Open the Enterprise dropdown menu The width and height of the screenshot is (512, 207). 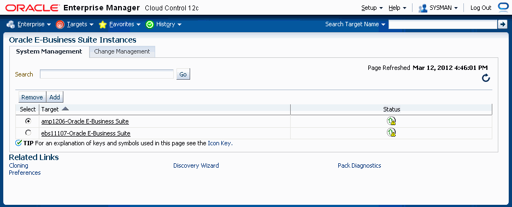(x=34, y=24)
